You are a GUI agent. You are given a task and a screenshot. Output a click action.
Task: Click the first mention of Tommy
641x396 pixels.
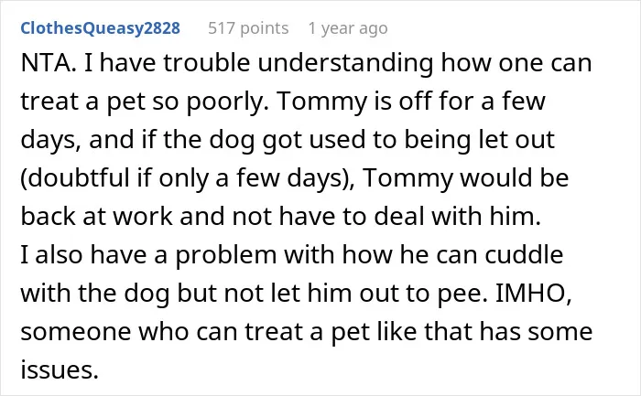[321, 102]
